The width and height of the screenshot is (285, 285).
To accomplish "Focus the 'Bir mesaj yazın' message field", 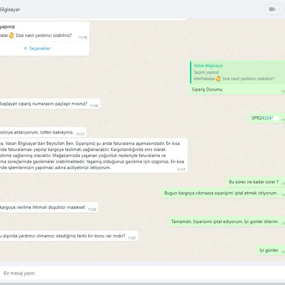I will point(142,273).
